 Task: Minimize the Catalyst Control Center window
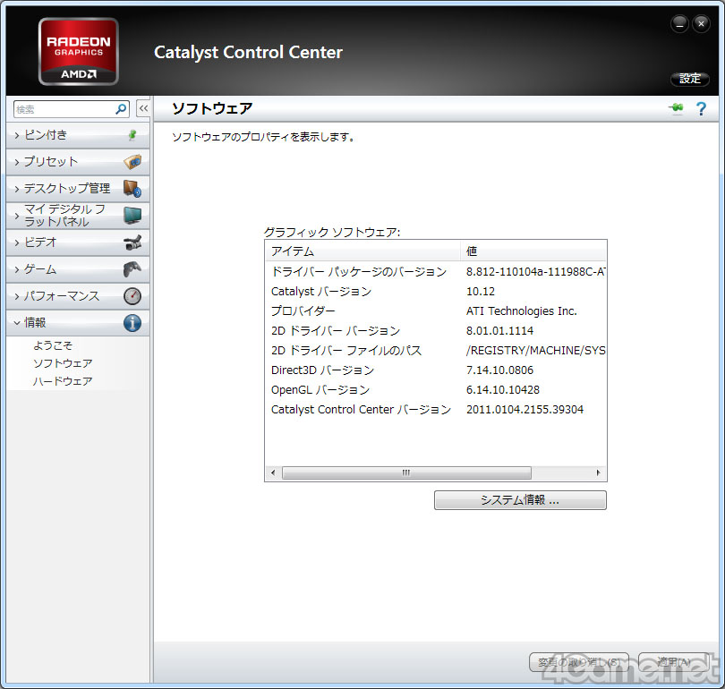tap(679, 24)
